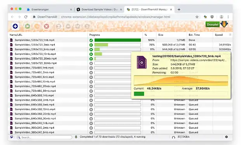This screenshot has height=145, width=241.
Task: Click the red Cancel toolbar icon
Action: (x=46, y=26)
